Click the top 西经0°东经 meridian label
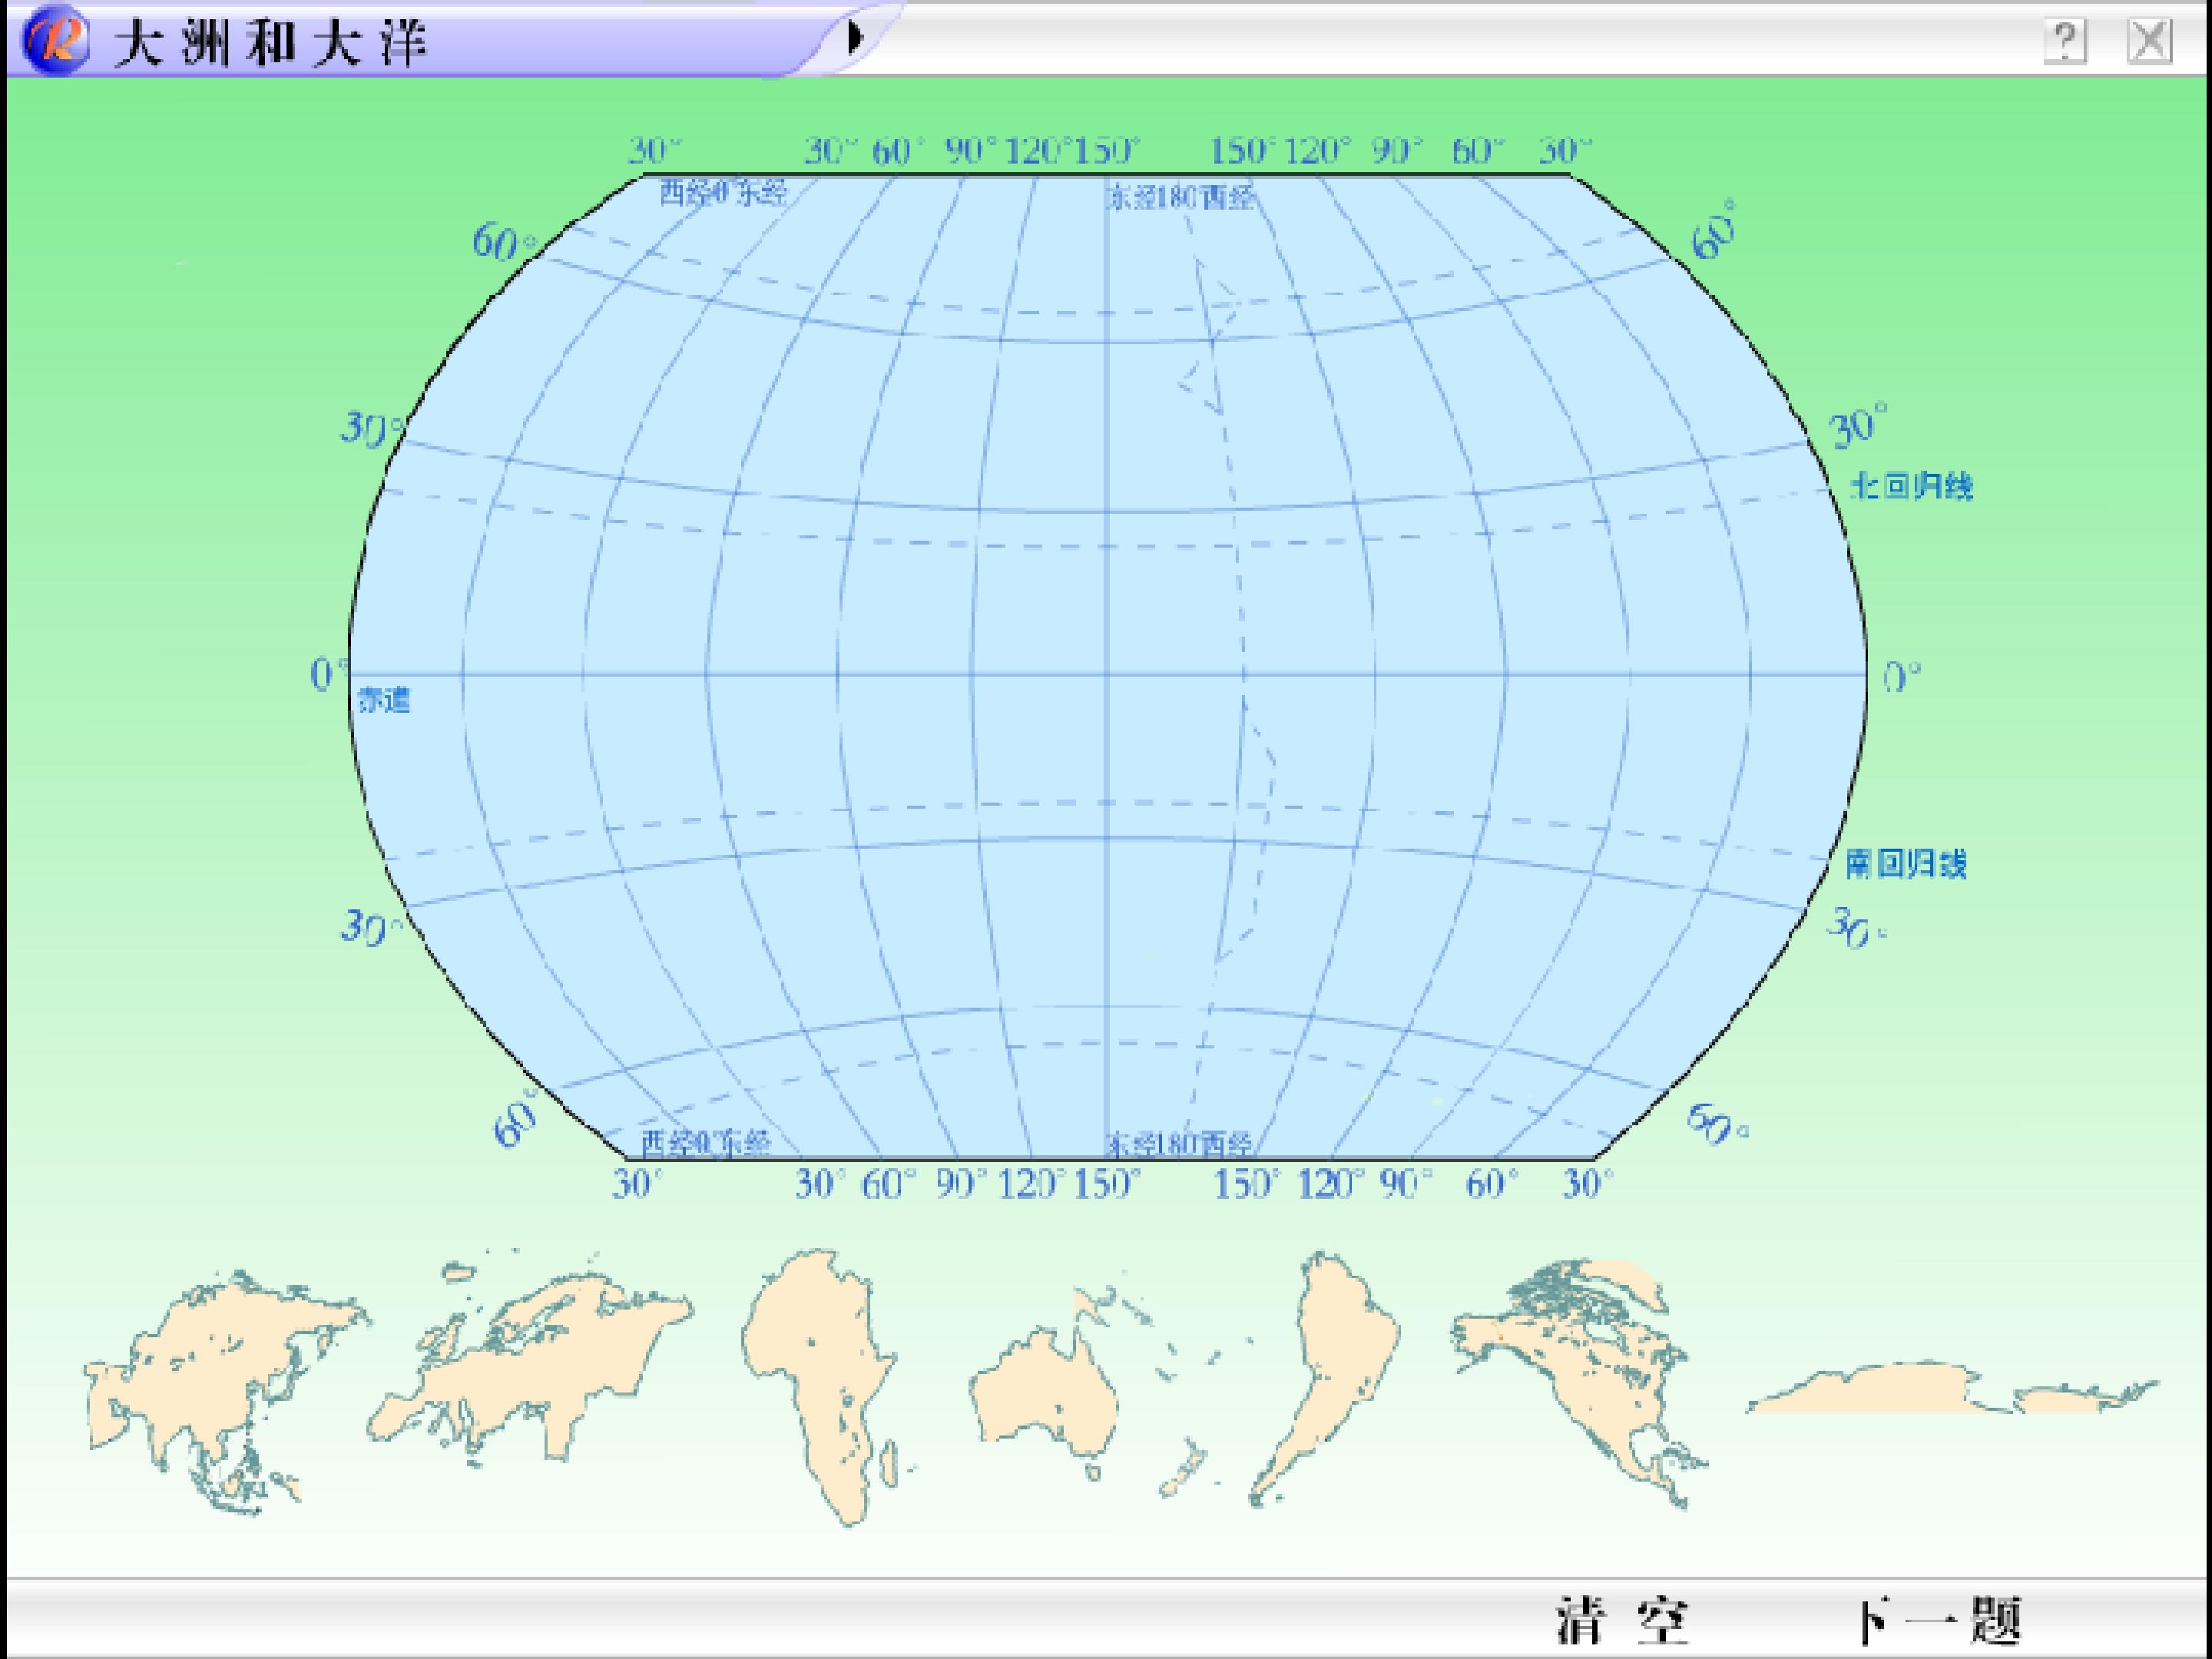2212x1659 pixels. [723, 193]
